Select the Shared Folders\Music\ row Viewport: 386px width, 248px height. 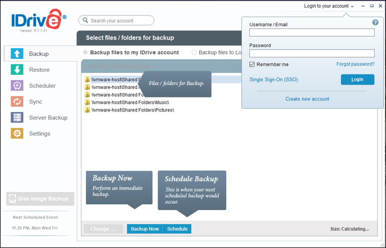[130, 102]
